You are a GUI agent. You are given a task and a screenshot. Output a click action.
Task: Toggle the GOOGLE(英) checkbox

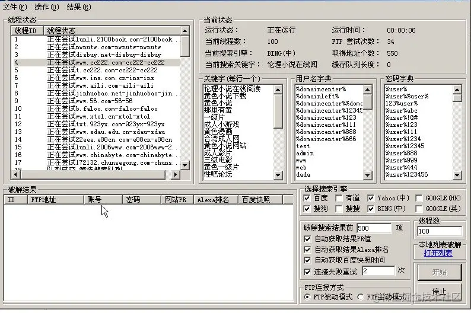[x=419, y=209]
